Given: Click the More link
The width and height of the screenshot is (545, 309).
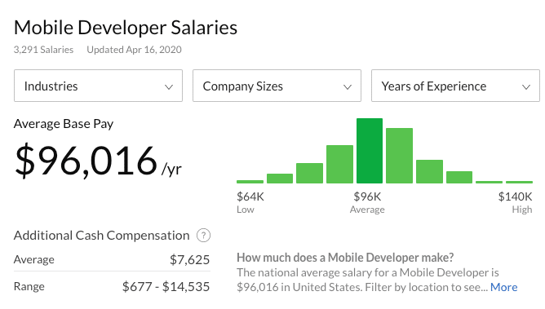Looking at the screenshot, I should 503,287.
